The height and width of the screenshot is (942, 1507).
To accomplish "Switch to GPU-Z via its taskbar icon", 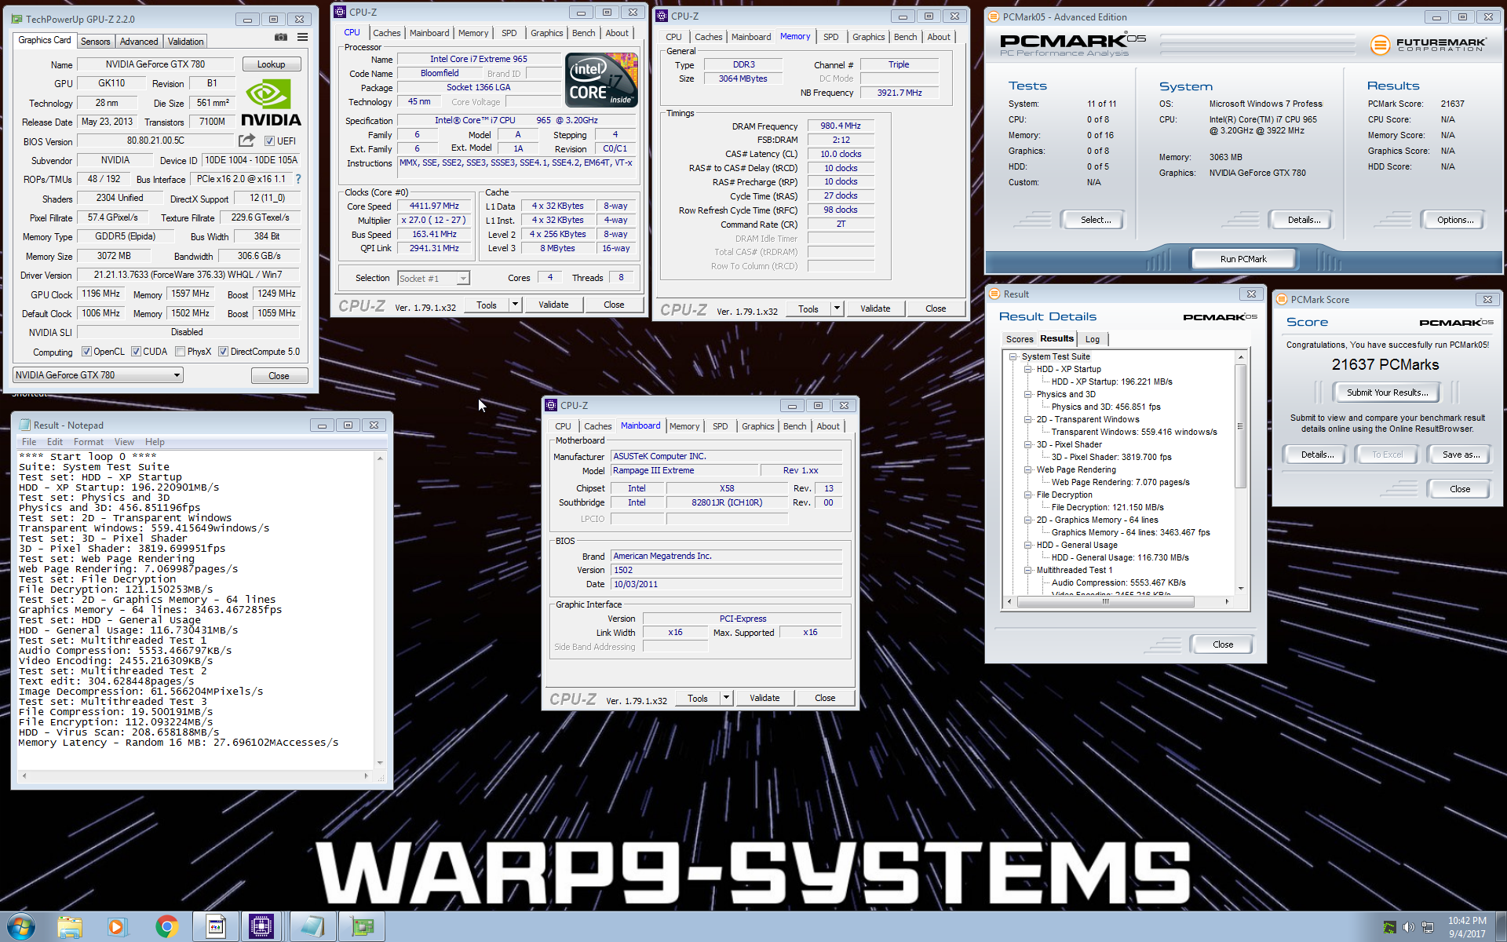I will [362, 927].
